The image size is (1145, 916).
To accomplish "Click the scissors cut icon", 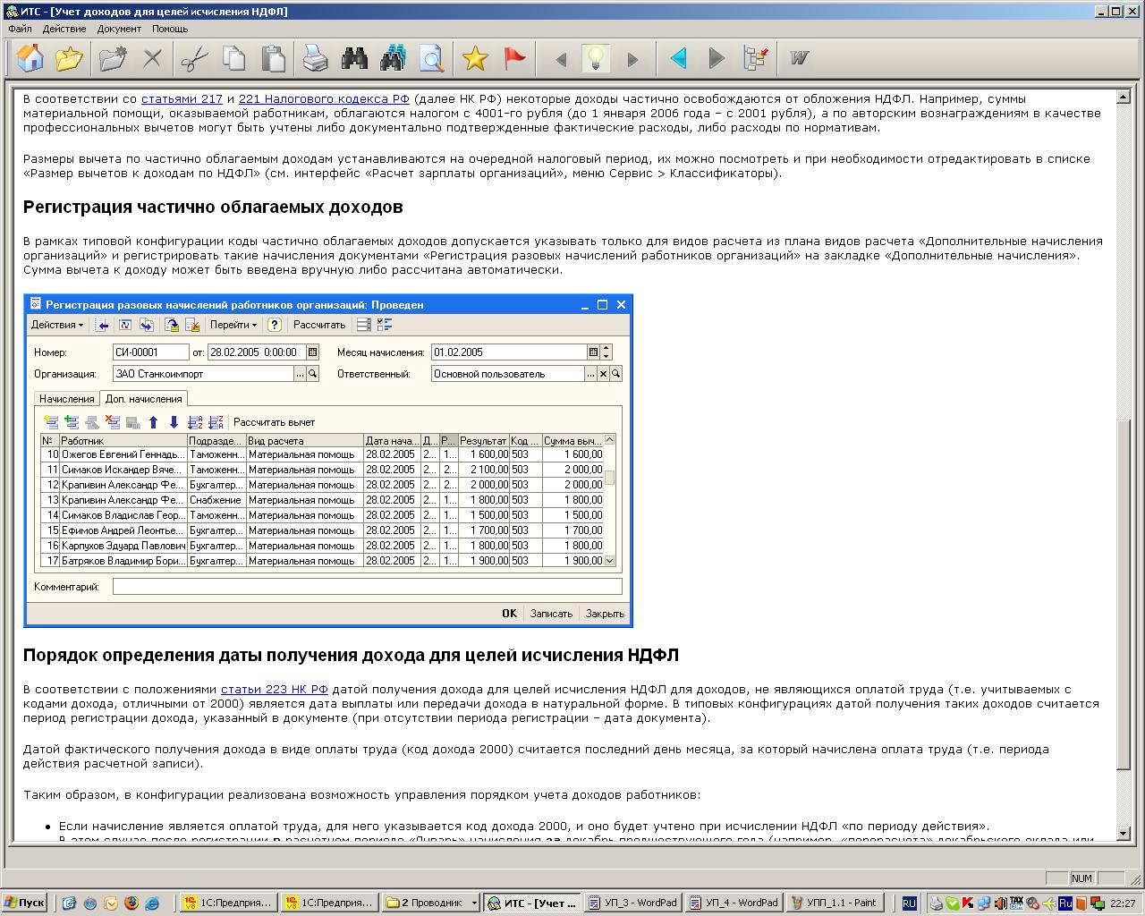I will 194,59.
